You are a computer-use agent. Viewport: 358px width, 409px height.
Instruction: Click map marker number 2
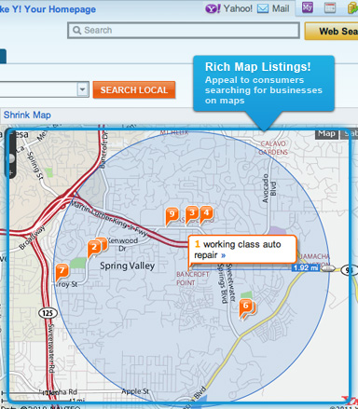(94, 248)
